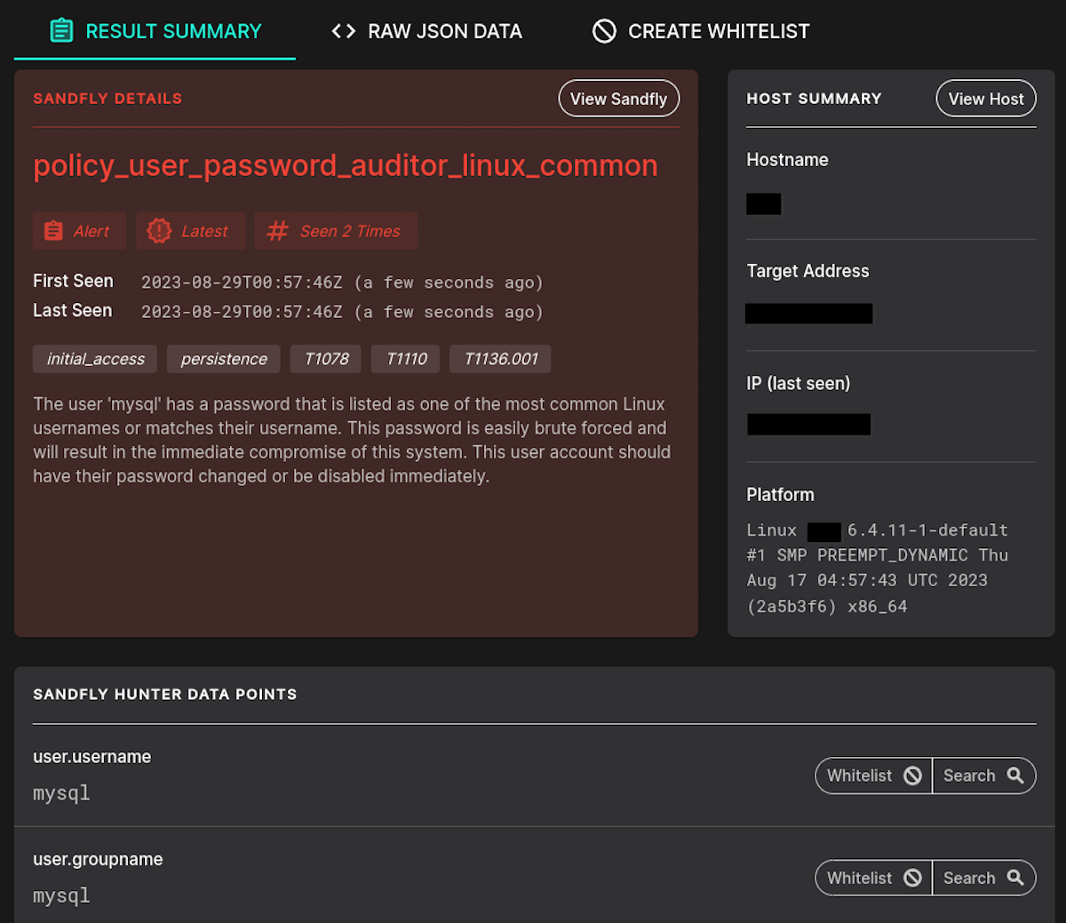Click the View Sandfly button

[618, 98]
